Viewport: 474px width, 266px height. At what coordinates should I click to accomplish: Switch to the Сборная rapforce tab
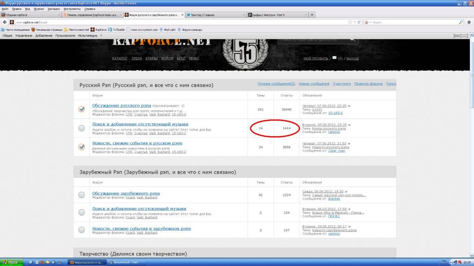[x=31, y=14]
